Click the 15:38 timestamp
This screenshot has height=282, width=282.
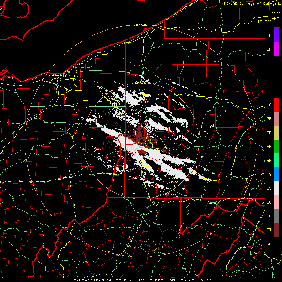pos(205,280)
